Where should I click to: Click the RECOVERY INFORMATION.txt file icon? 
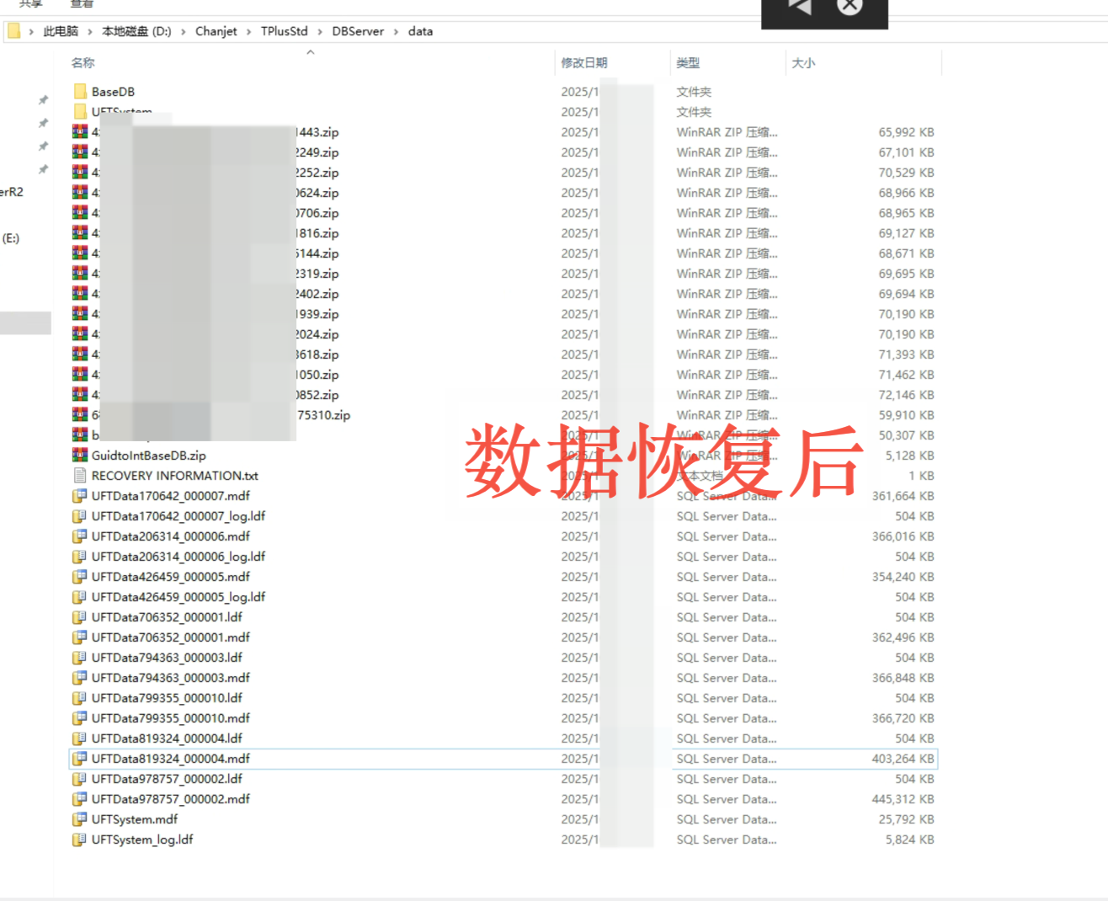point(80,476)
